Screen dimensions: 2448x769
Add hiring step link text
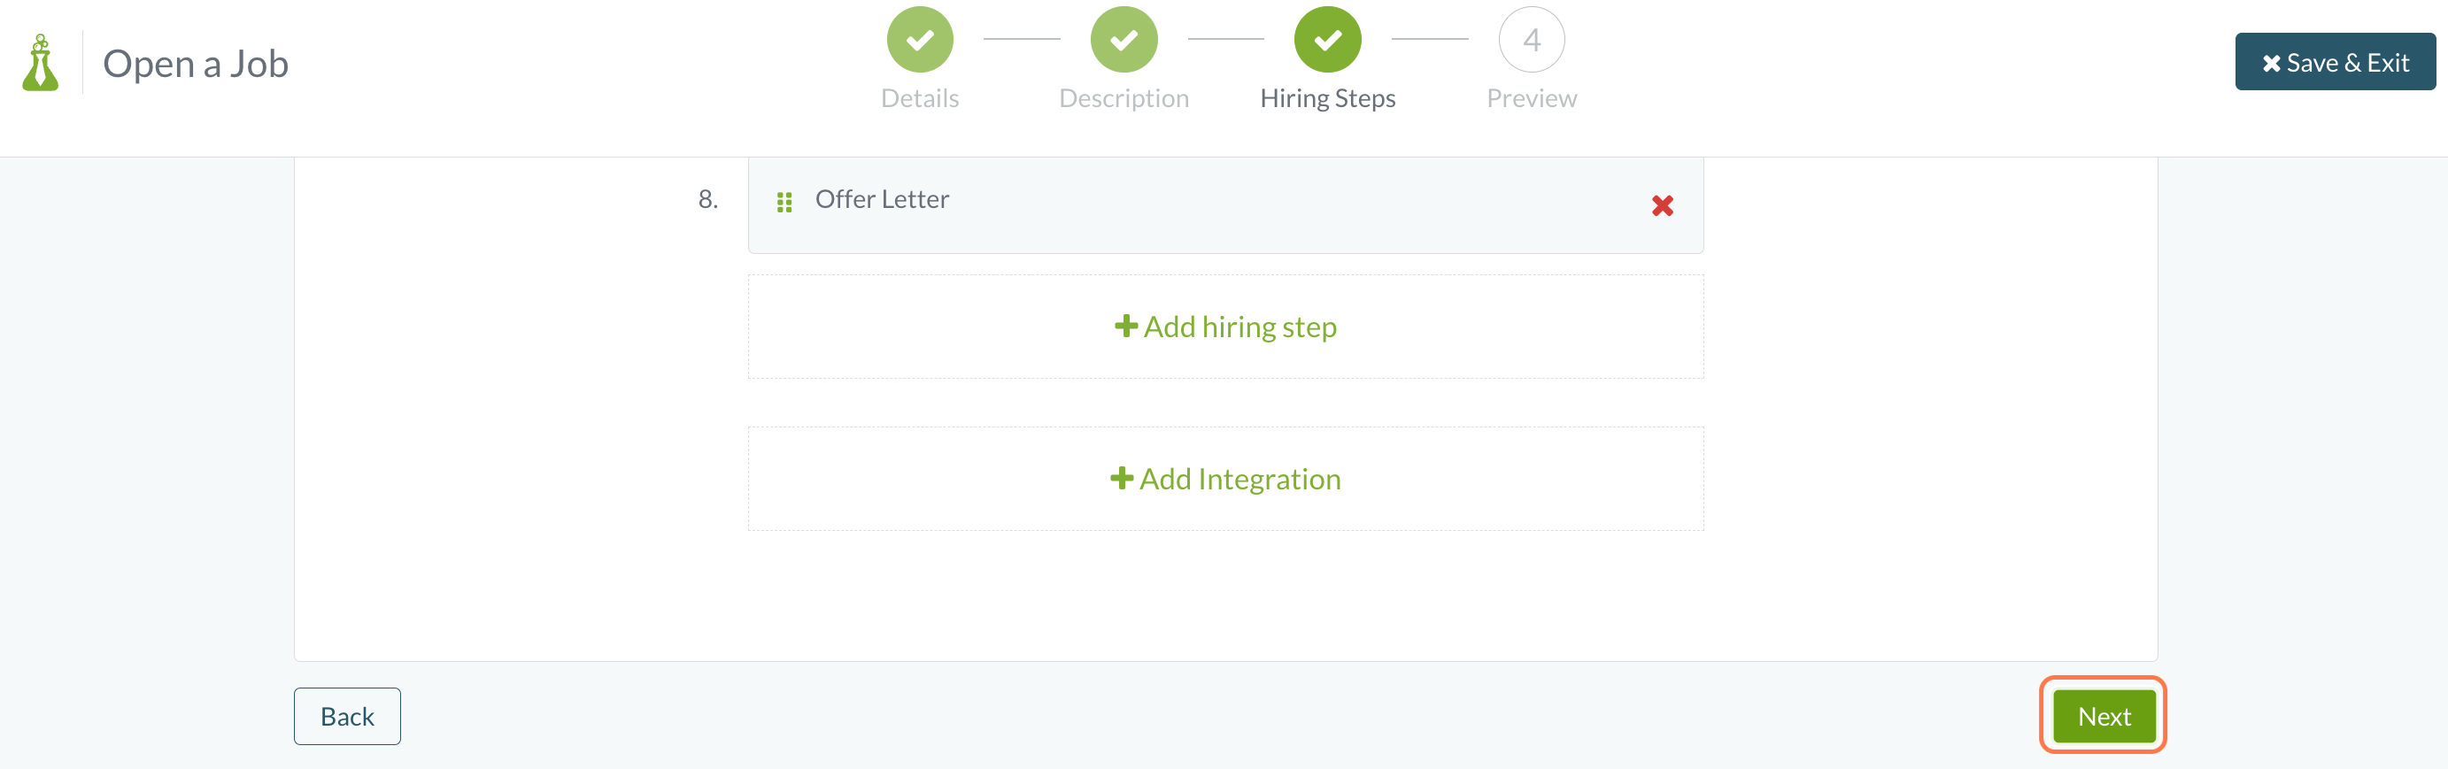1239,327
